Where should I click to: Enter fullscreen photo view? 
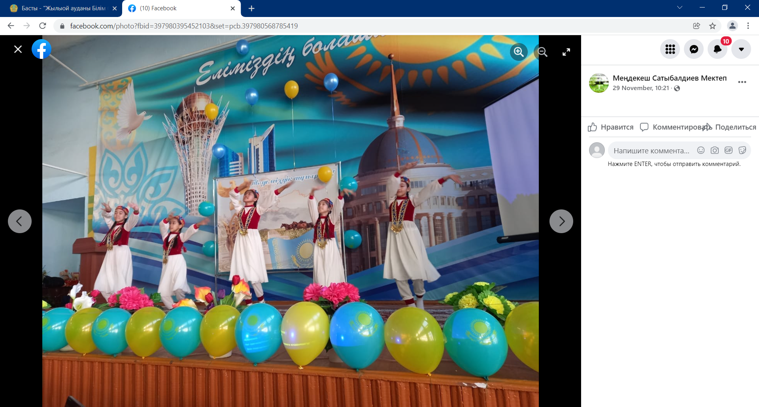(x=566, y=52)
